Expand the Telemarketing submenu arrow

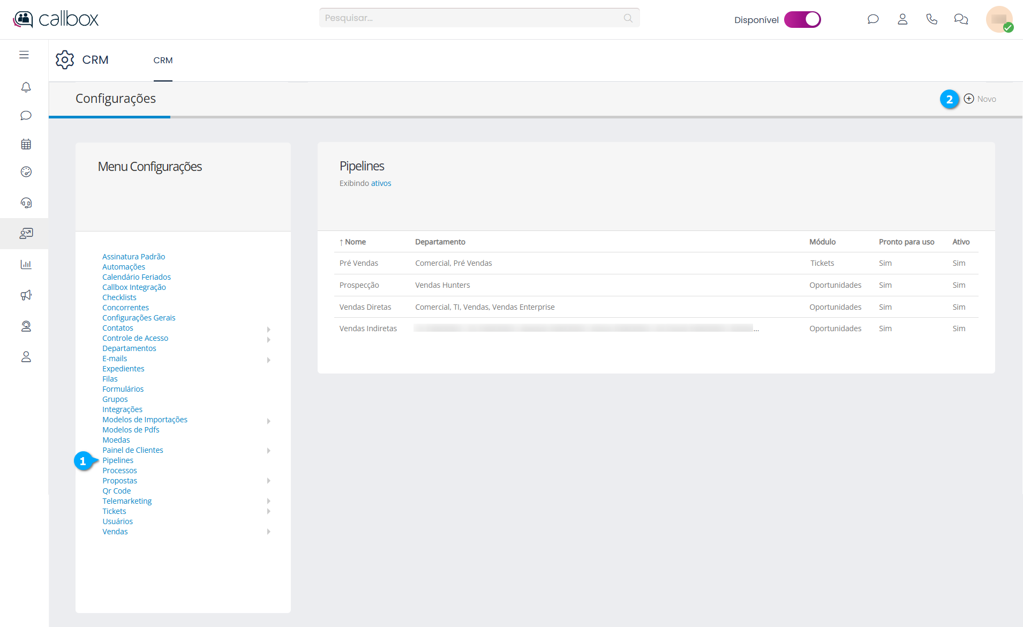coord(268,501)
